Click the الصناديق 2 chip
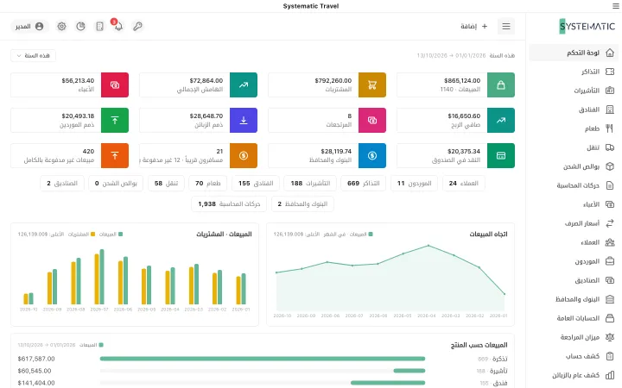Viewport: 622px width, 388px height. [62, 184]
